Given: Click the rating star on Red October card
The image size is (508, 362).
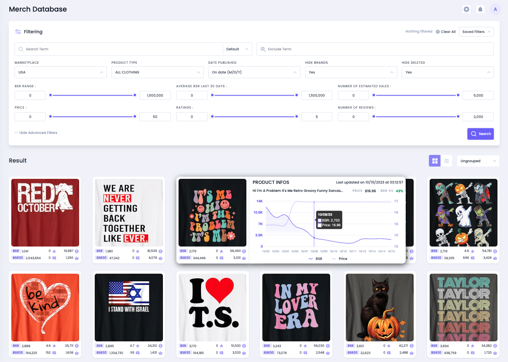Looking at the screenshot, I should pyautogui.click(x=54, y=251).
